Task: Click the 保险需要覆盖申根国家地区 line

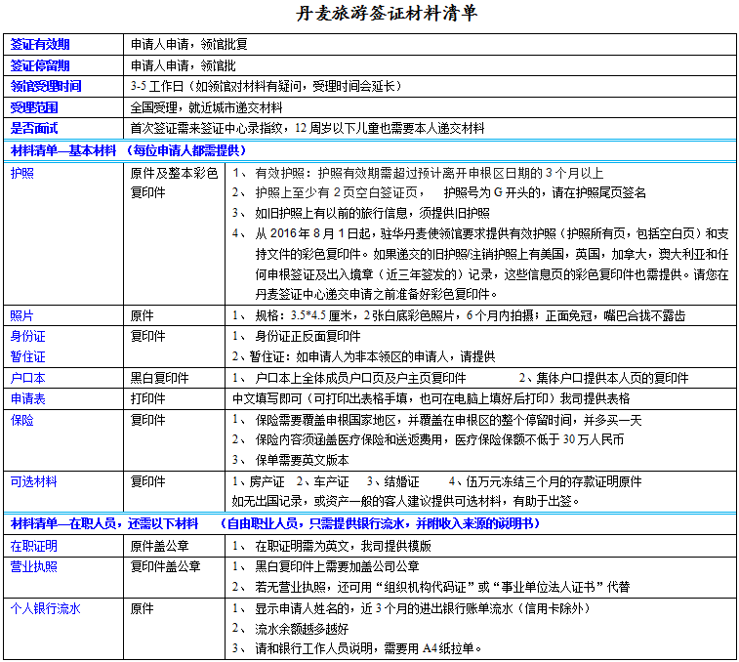Action: tap(436, 420)
